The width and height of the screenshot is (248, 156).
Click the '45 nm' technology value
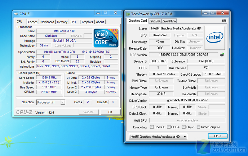(x=160, y=42)
